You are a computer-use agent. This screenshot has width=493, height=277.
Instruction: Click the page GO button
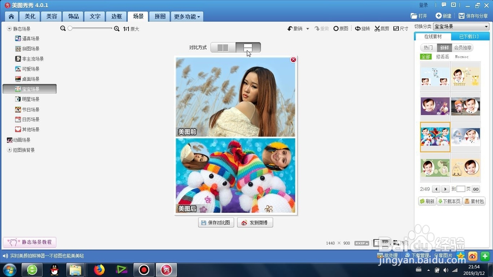point(476,189)
